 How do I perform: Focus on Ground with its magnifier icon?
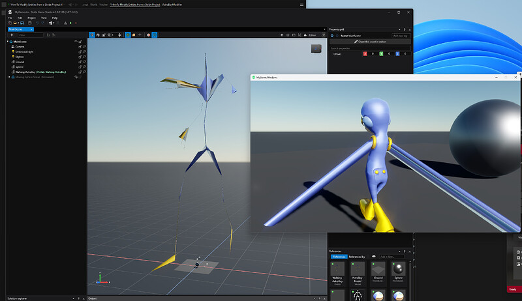click(85, 62)
